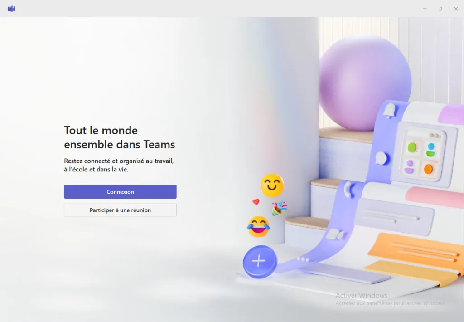Click the red heart emoji

(x=256, y=202)
